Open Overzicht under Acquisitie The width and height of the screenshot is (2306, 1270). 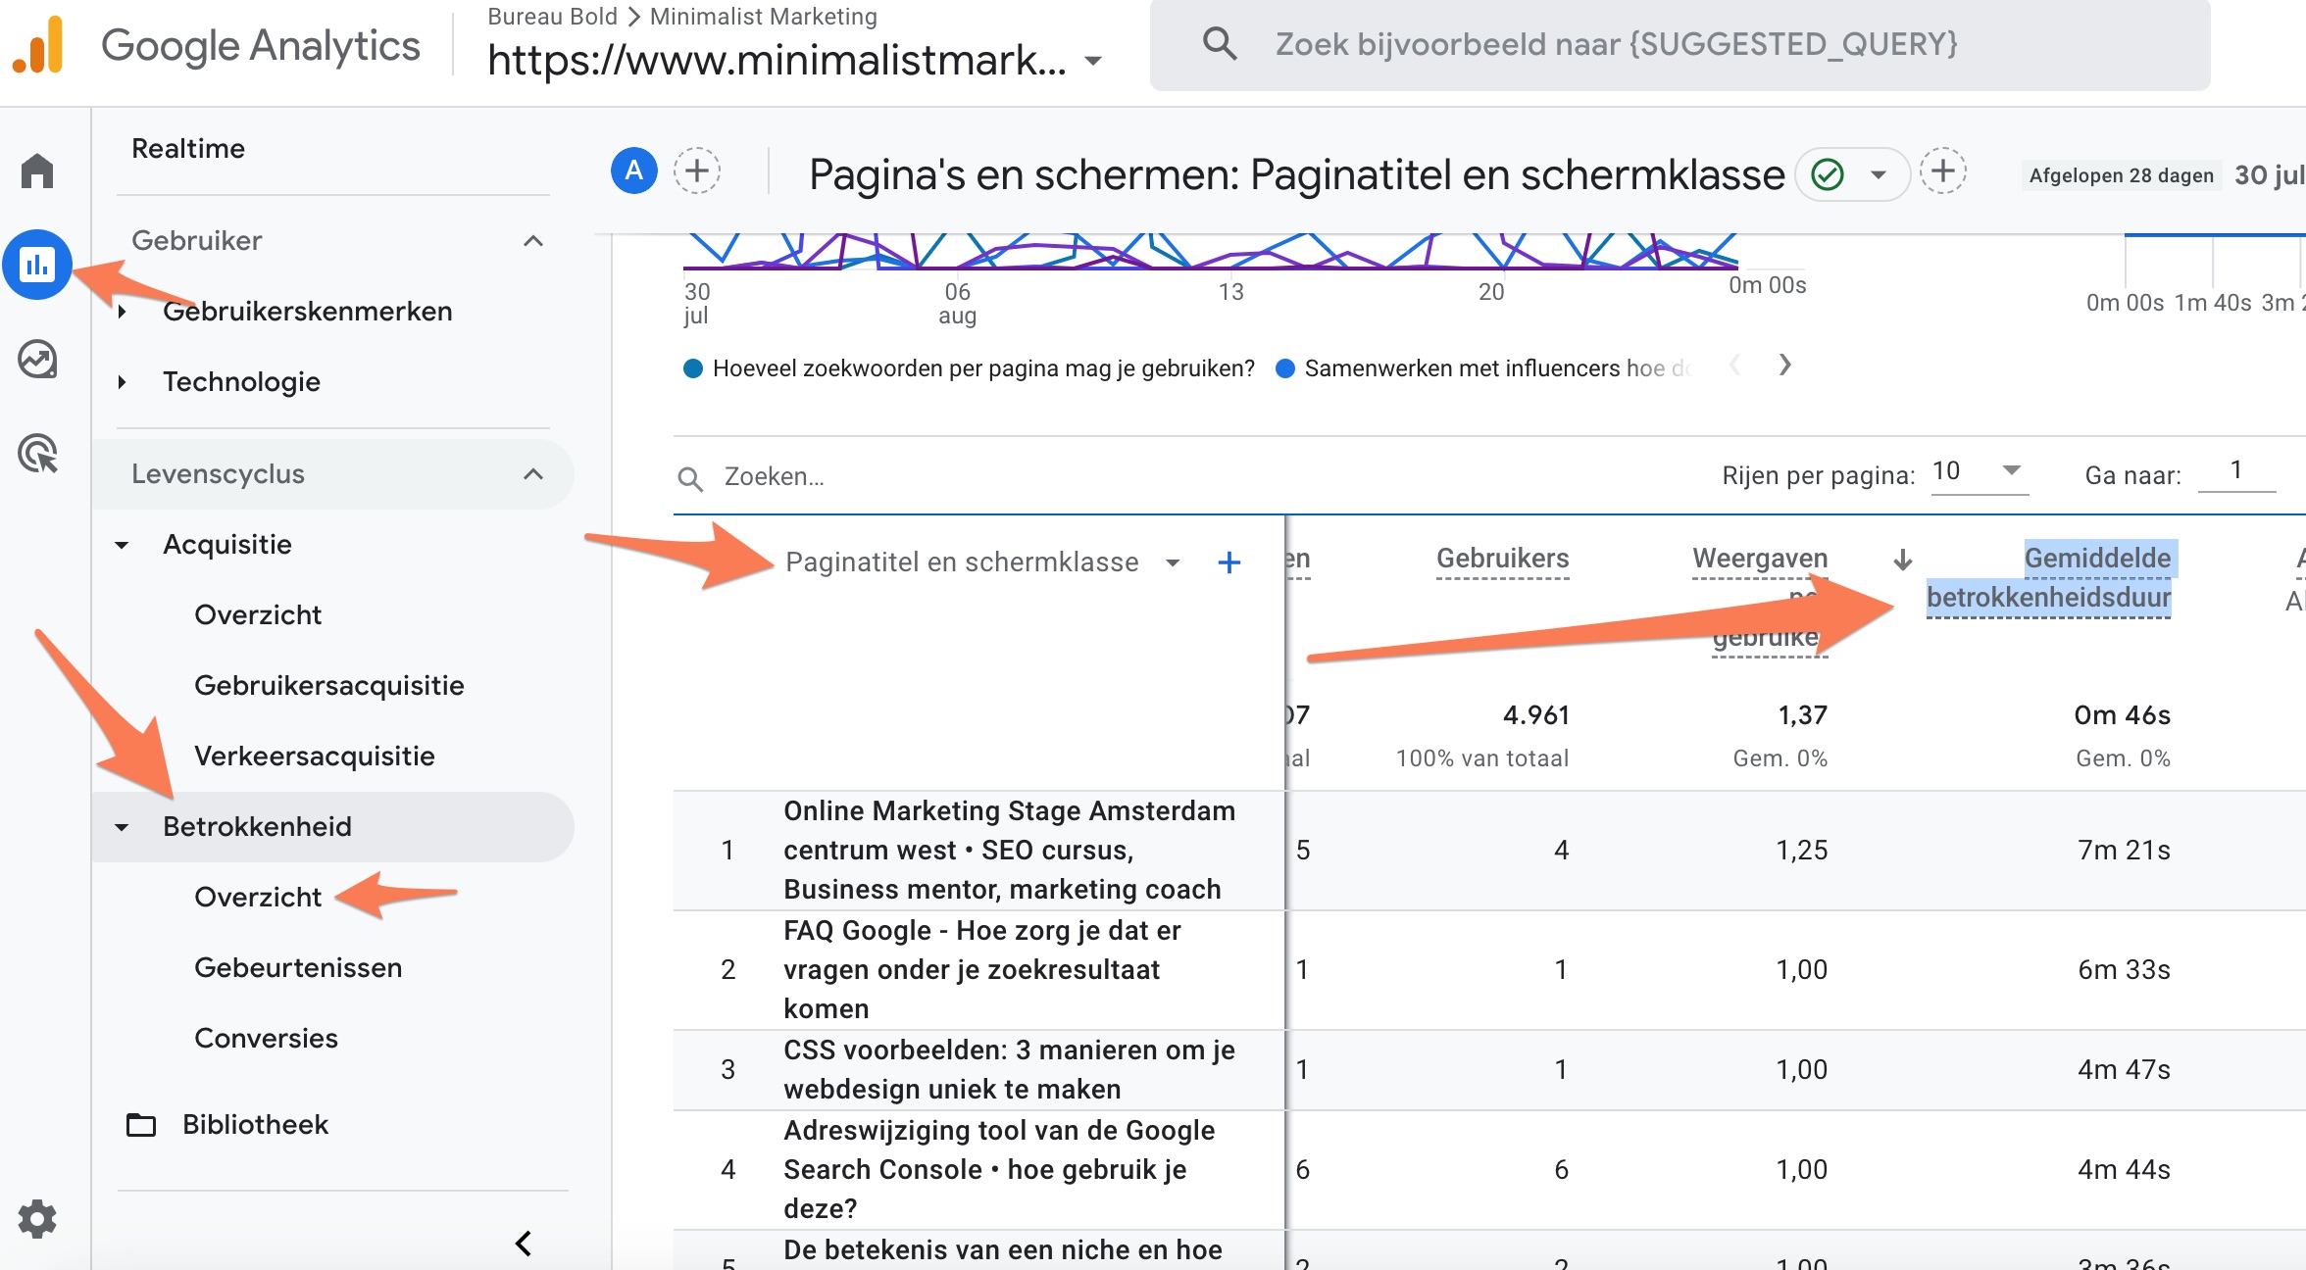coord(258,615)
